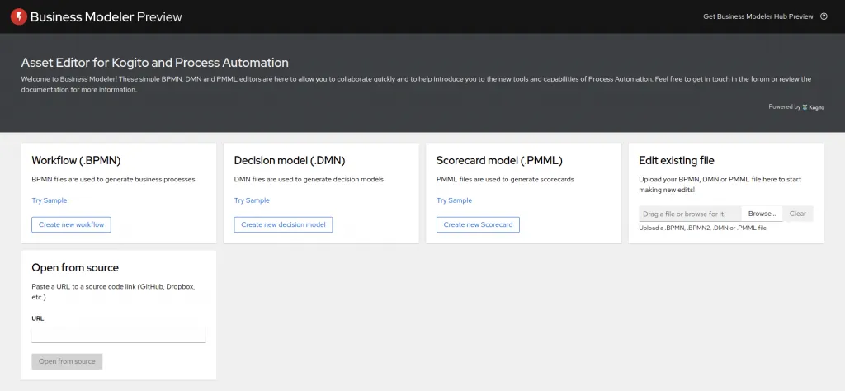The image size is (845, 391).
Task: Click the Business Modeler Preview title text
Action: click(106, 16)
